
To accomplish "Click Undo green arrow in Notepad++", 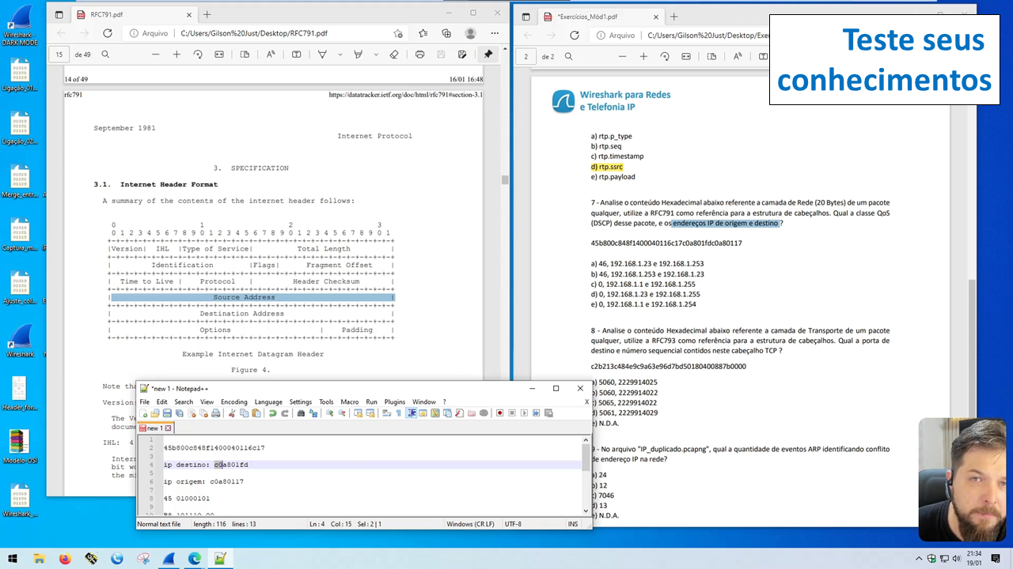I will [x=272, y=413].
